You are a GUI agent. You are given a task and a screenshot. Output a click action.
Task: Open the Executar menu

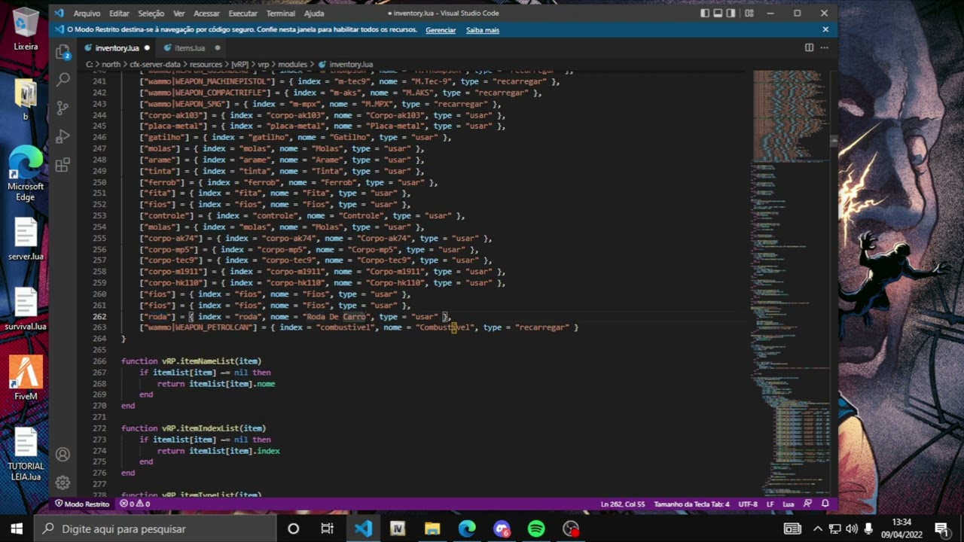tap(243, 13)
